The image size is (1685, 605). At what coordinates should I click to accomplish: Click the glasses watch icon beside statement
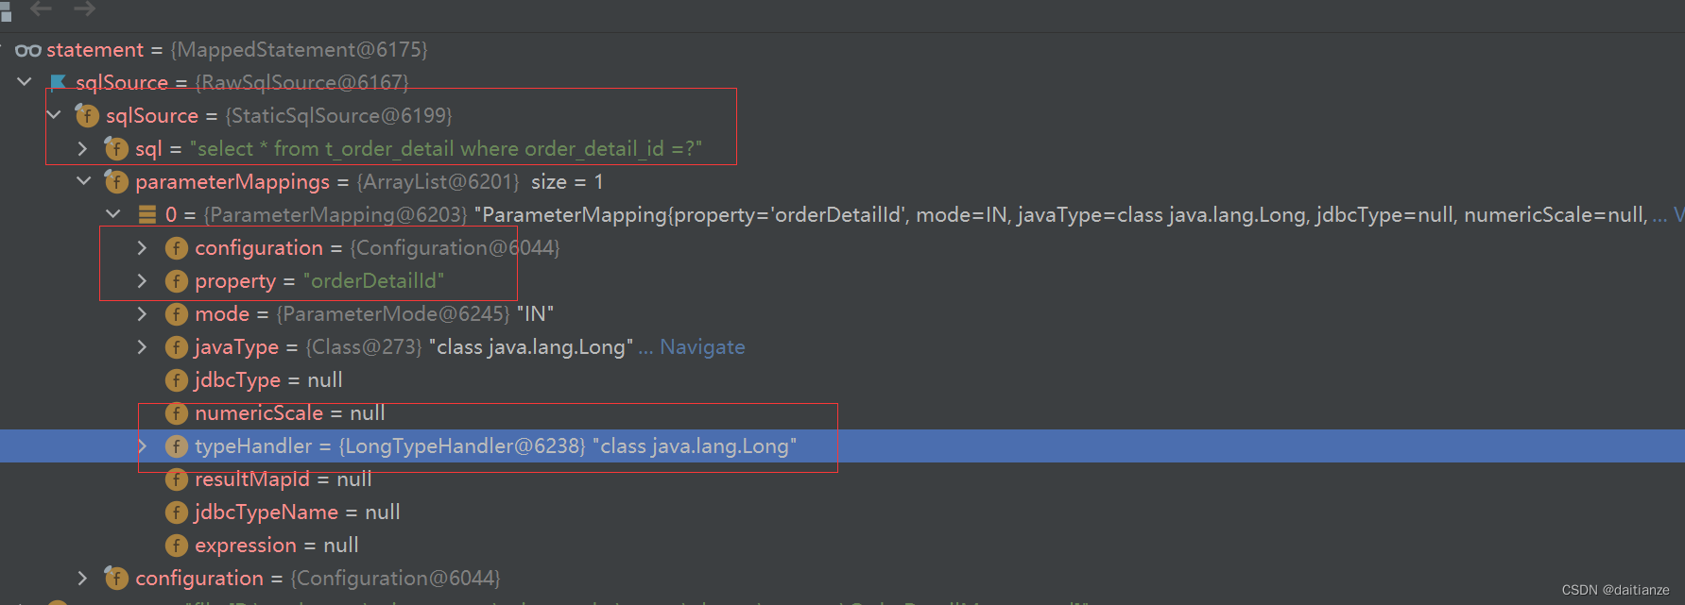pos(28,50)
